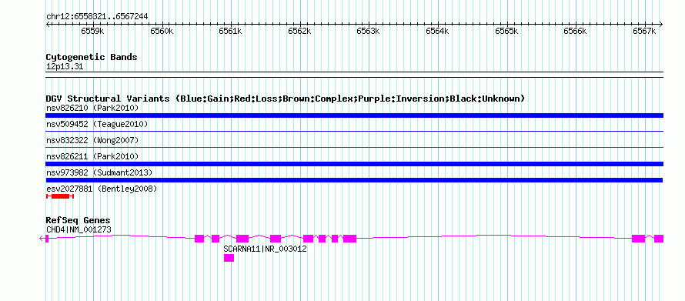The image size is (685, 301).
Task: Click the magenta SCARNA11 gene box
Action: tap(229, 258)
